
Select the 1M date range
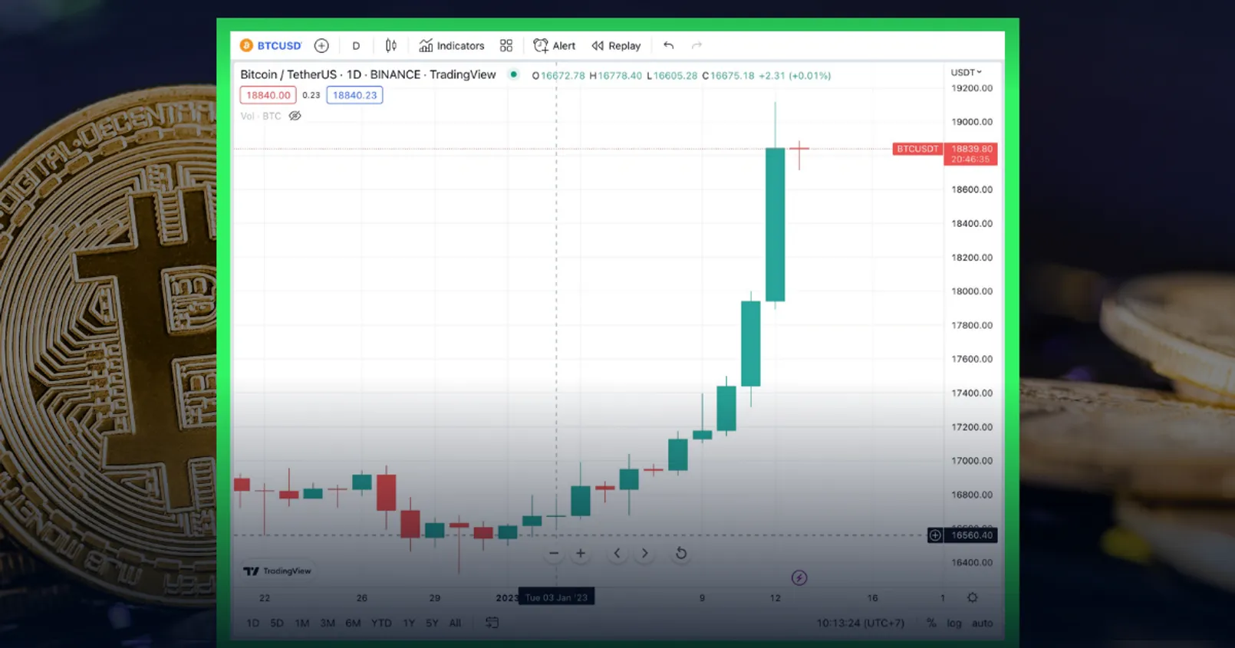coord(302,623)
